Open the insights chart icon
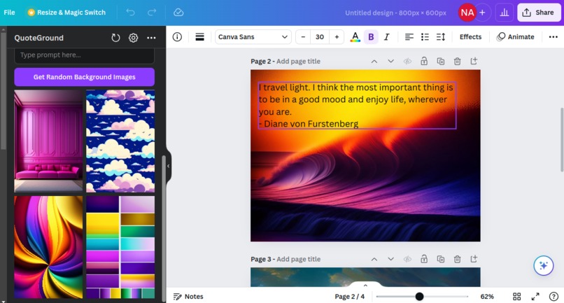 coord(505,13)
